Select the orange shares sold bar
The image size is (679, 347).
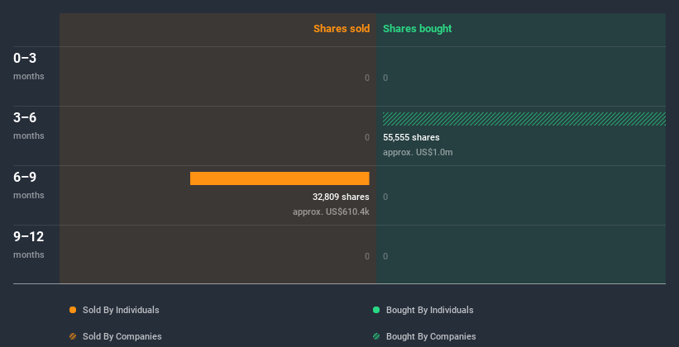pos(280,178)
